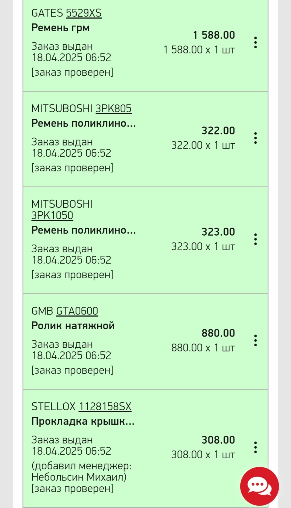The width and height of the screenshot is (291, 508).
Task: Open options menu for GATES 5529XS item
Action: 255,43
